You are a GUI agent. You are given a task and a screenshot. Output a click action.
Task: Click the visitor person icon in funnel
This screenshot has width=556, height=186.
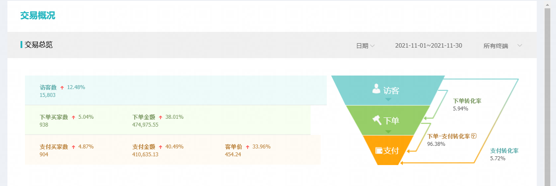376,89
